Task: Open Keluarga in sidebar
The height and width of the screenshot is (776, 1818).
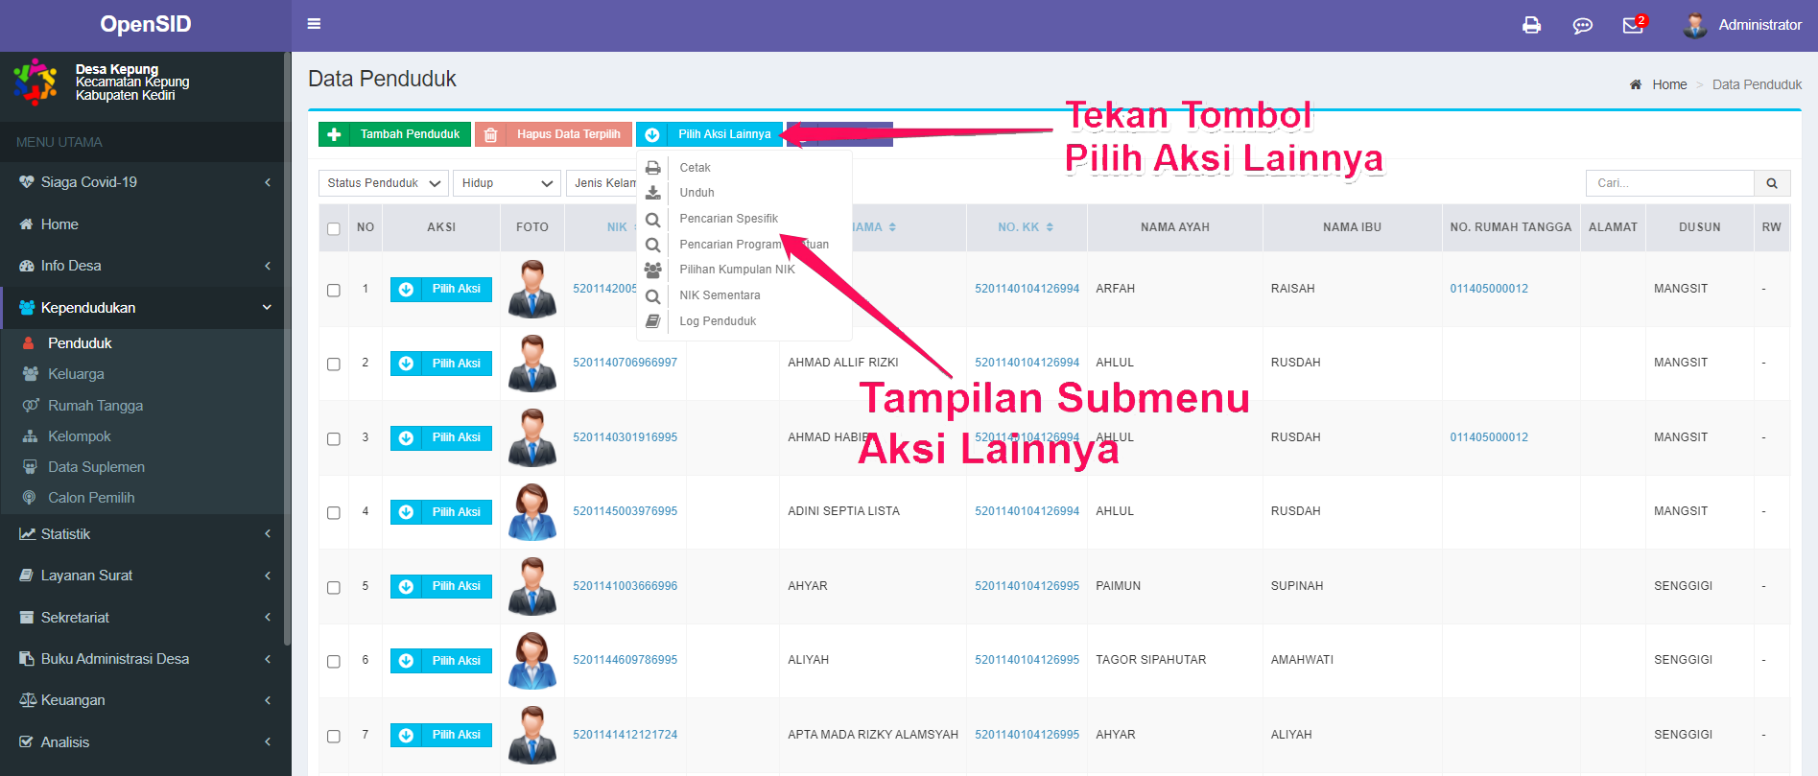Action: click(x=76, y=374)
